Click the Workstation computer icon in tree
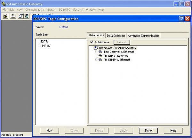This screenshot has width=192, height=138. point(96,48)
